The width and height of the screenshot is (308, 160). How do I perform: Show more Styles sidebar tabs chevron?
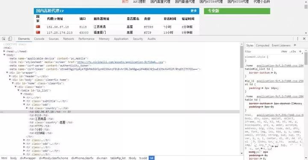pyautogui.click(x=295, y=45)
